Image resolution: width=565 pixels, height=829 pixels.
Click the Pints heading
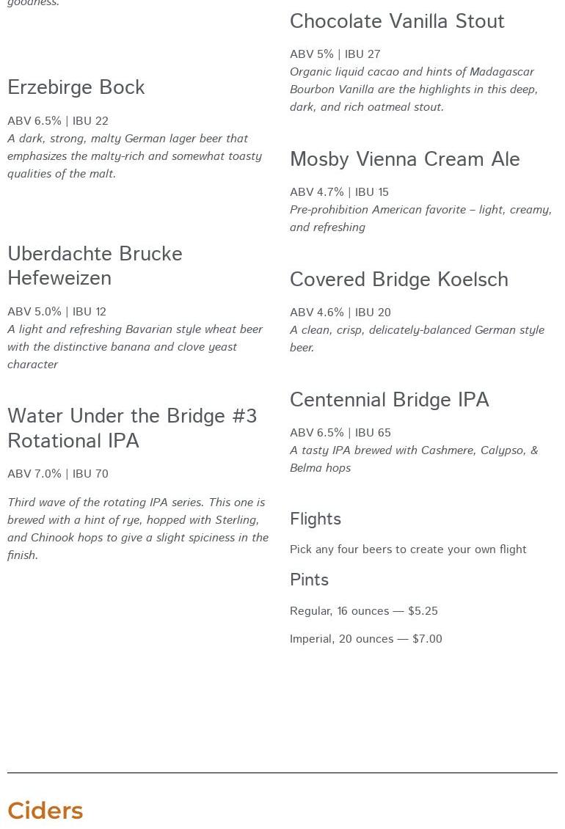click(309, 580)
